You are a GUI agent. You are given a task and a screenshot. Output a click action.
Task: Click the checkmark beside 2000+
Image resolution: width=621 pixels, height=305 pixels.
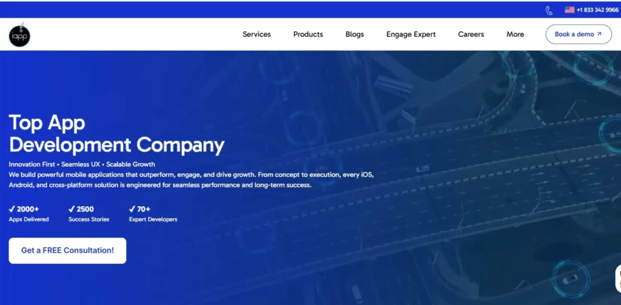(12, 209)
